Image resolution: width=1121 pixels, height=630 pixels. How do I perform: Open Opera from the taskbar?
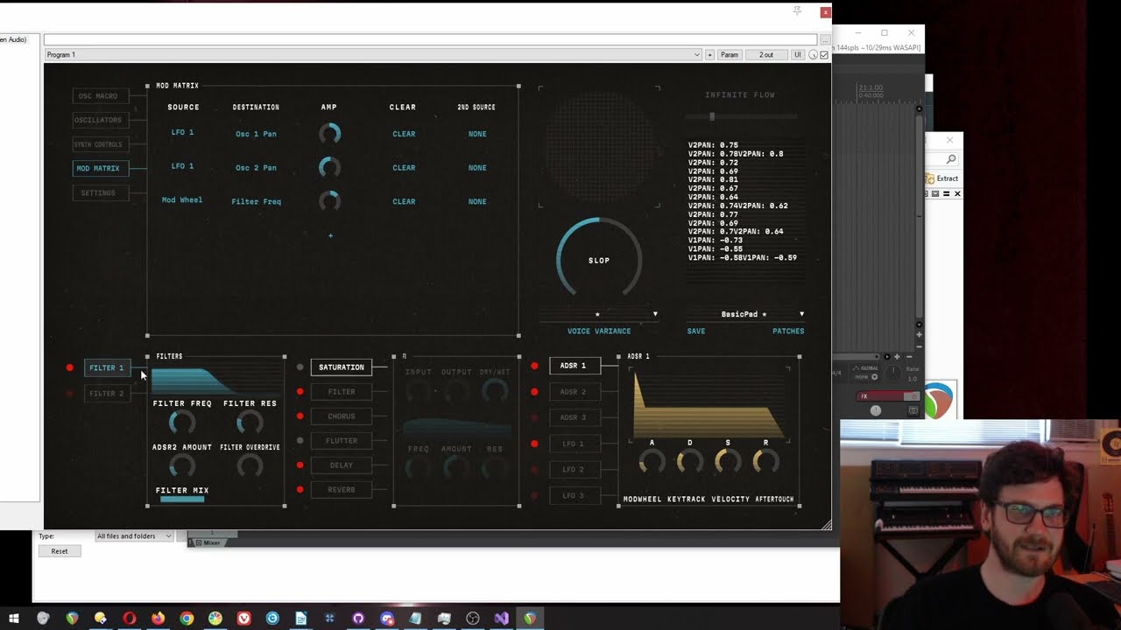click(129, 619)
